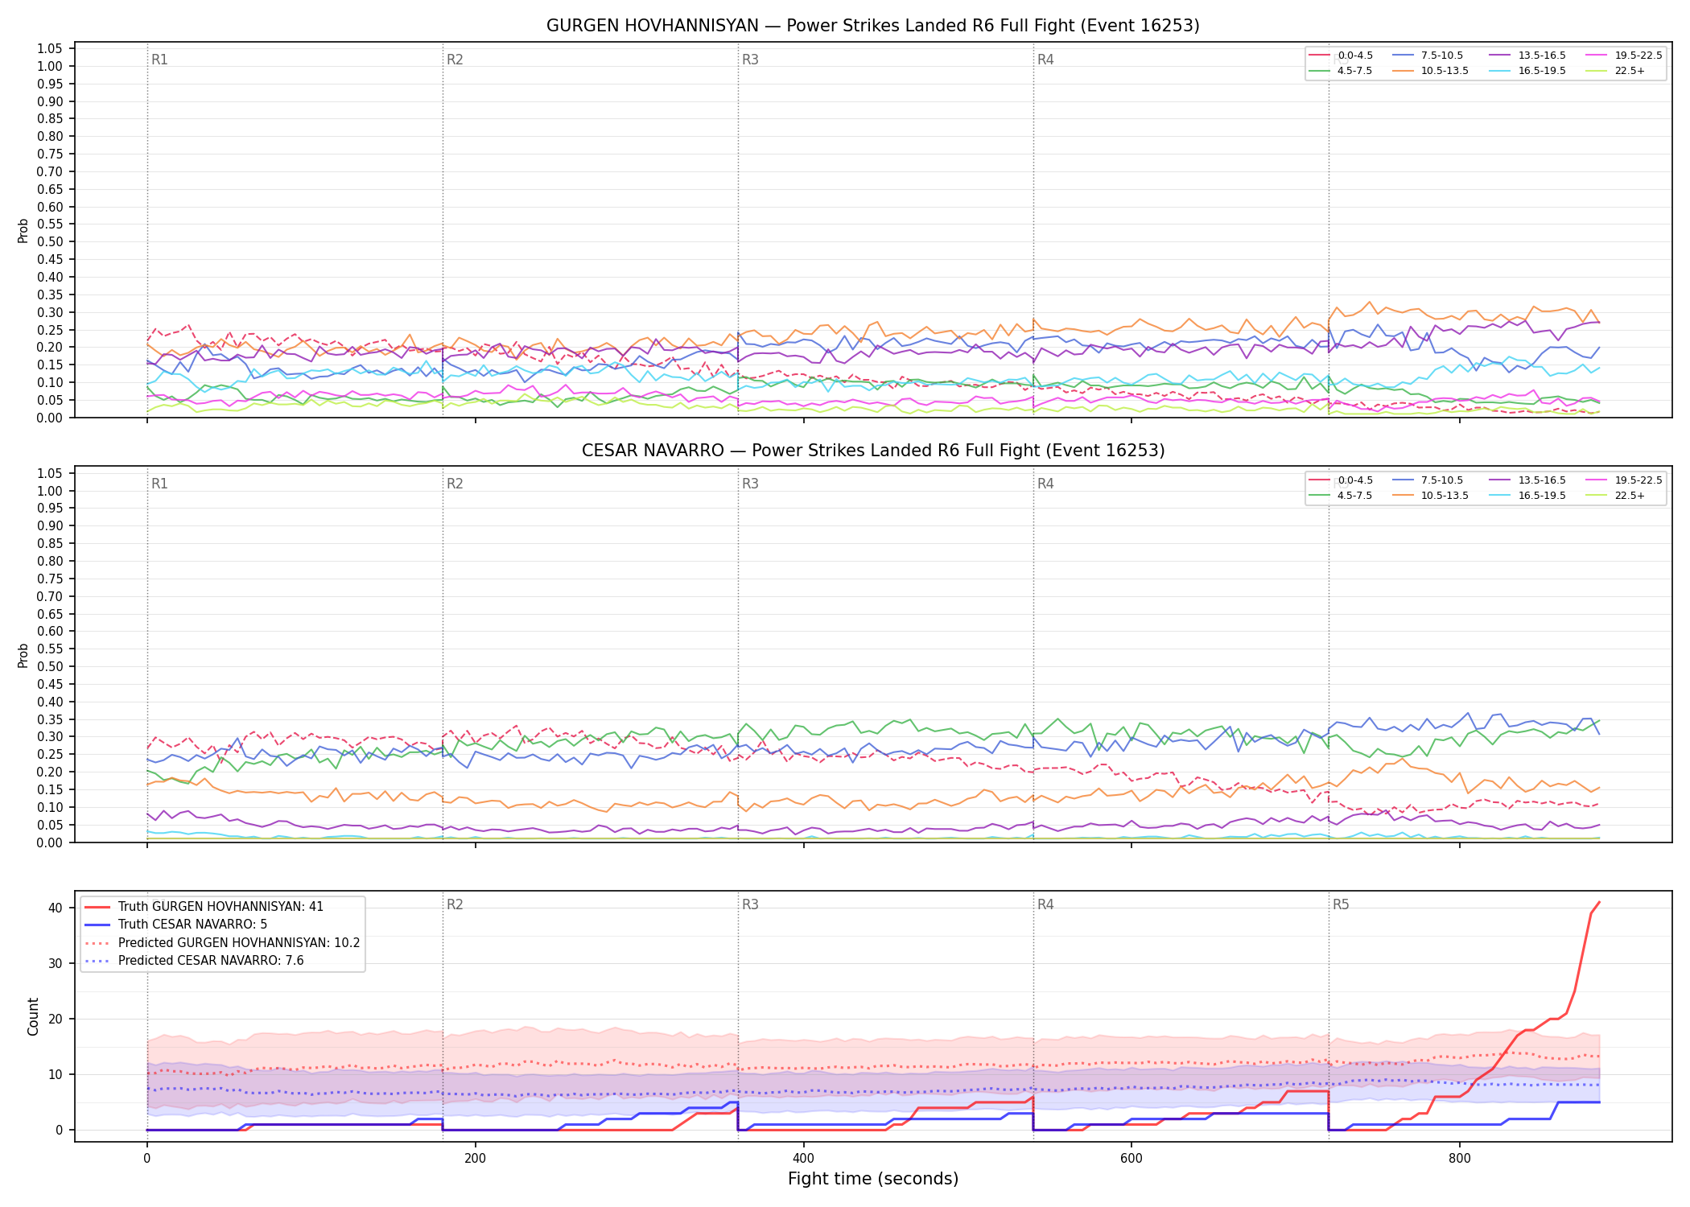Click the 400 tick on the fight time axis
1690x1207 pixels.
[803, 1159]
